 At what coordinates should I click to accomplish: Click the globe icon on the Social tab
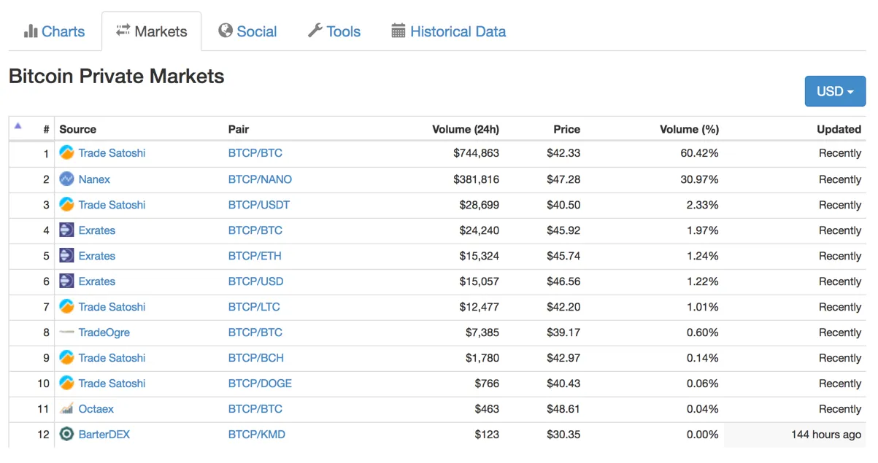226,31
